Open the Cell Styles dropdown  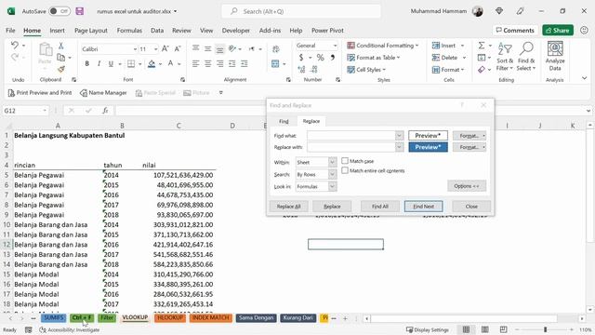click(x=366, y=70)
